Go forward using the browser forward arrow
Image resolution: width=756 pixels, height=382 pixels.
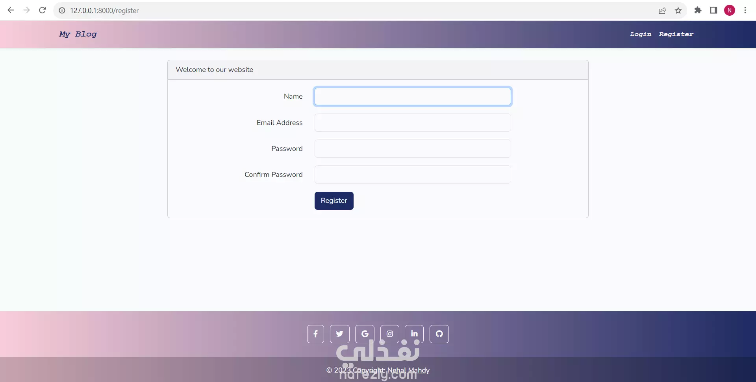[x=26, y=10]
